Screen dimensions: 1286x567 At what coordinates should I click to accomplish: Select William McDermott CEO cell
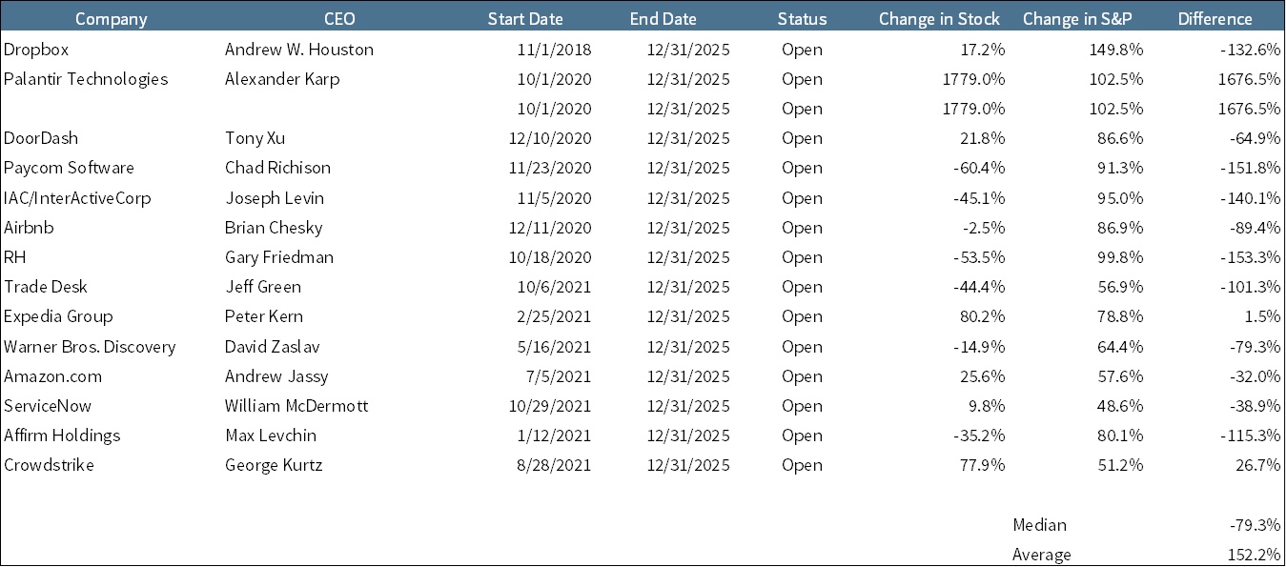tap(296, 406)
